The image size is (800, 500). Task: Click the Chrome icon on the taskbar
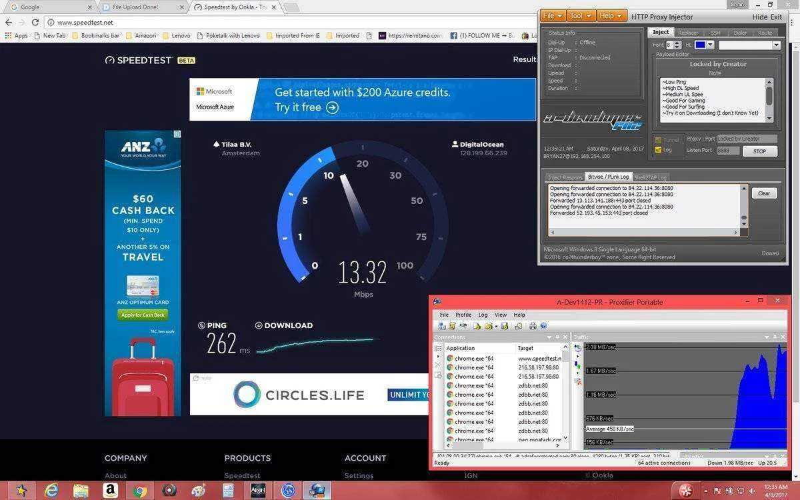click(139, 491)
